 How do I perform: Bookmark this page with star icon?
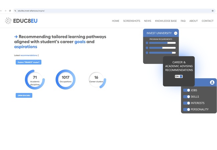coord(213,11)
